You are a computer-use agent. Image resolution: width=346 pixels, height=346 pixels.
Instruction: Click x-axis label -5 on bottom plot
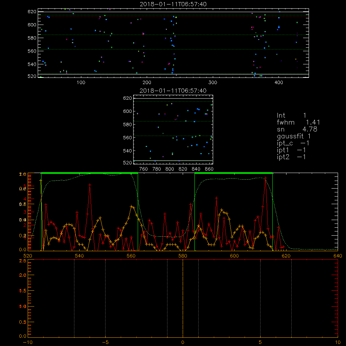click(105, 342)
